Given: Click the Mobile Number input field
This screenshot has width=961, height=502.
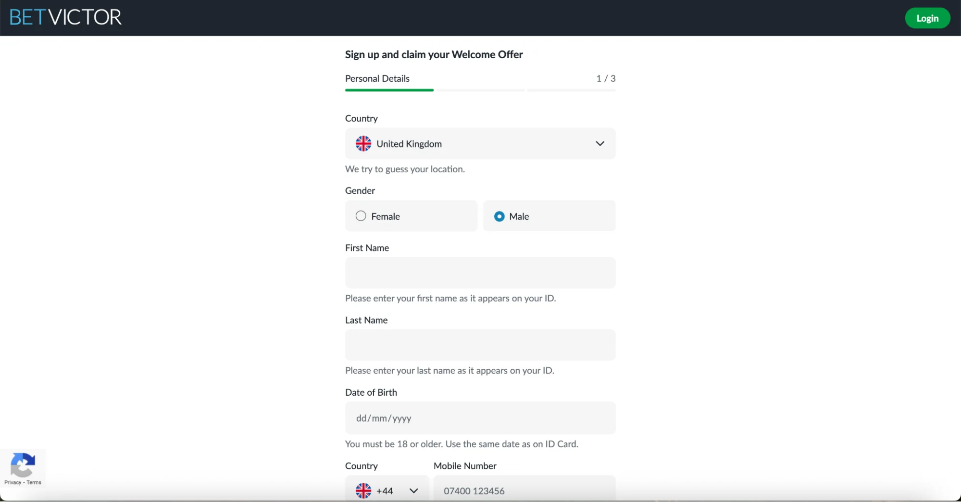Looking at the screenshot, I should point(524,490).
